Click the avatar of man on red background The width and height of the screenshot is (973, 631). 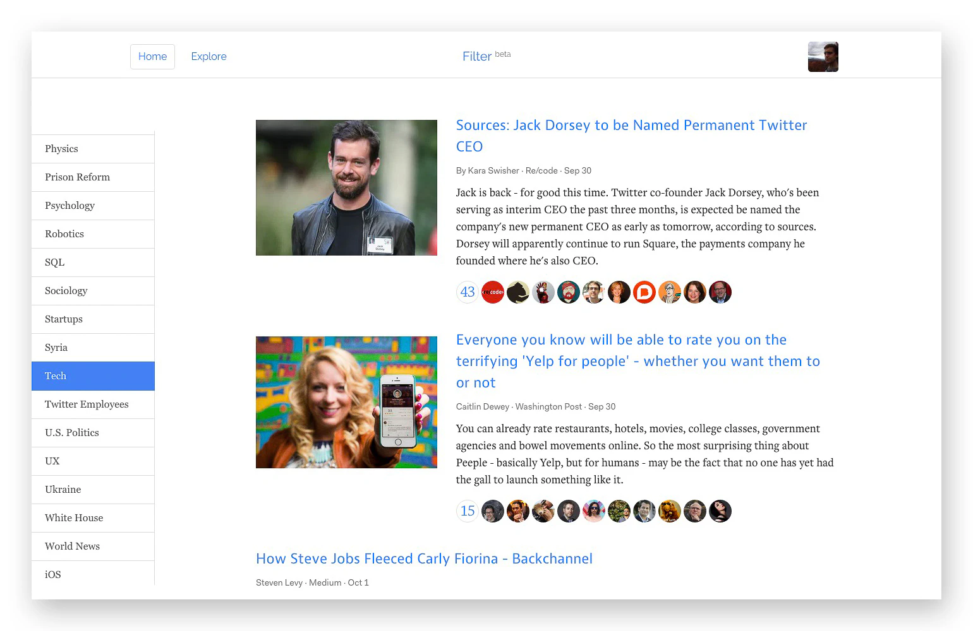point(720,292)
